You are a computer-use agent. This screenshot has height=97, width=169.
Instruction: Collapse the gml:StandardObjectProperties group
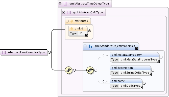pyautogui.click(x=85, y=46)
